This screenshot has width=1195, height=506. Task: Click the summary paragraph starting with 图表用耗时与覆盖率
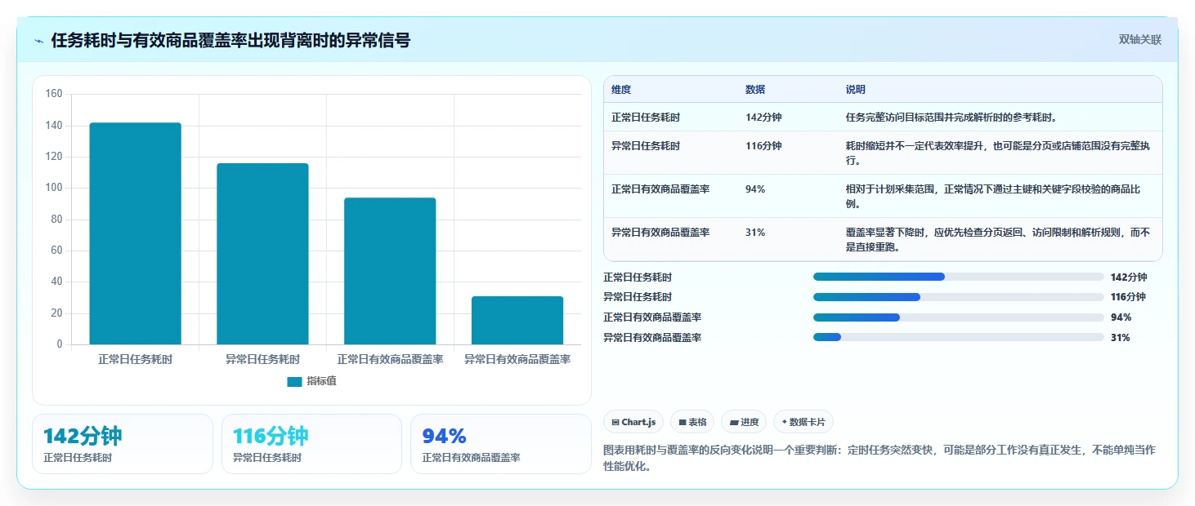click(879, 458)
